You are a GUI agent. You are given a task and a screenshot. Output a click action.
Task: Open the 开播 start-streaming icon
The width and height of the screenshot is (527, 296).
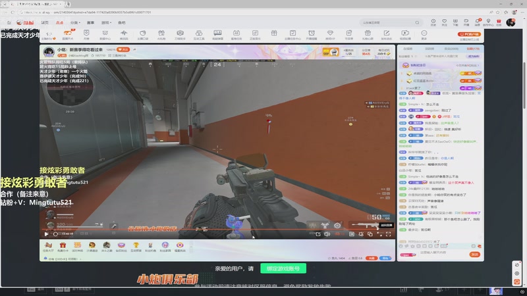click(x=466, y=22)
